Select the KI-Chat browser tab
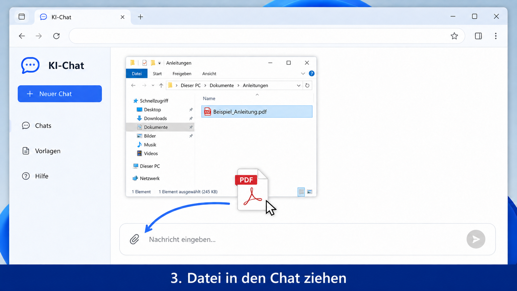The height and width of the screenshot is (291, 517). tap(83, 17)
